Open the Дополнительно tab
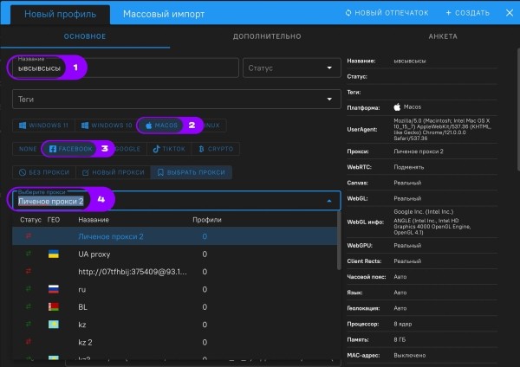This screenshot has width=520, height=367. (x=266, y=36)
